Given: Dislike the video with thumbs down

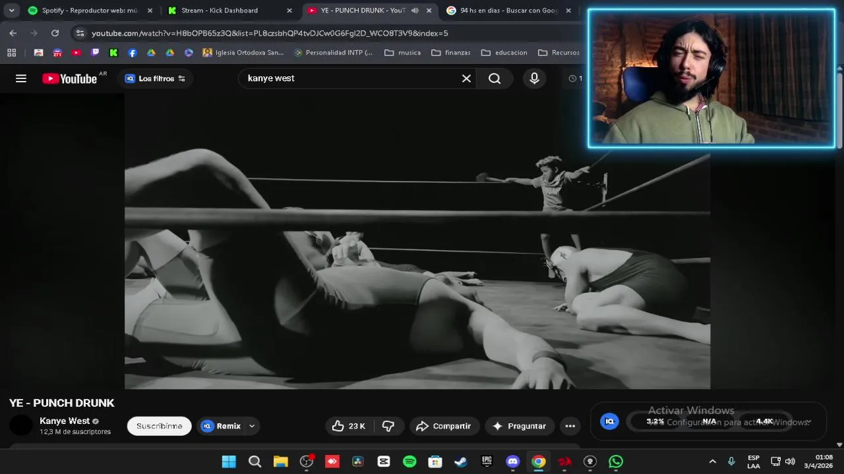Looking at the screenshot, I should pyautogui.click(x=388, y=426).
